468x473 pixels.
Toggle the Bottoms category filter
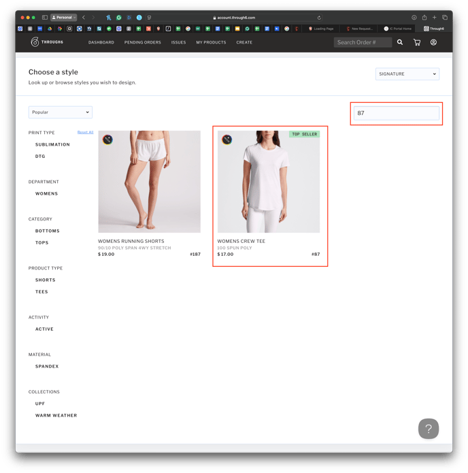[48, 231]
